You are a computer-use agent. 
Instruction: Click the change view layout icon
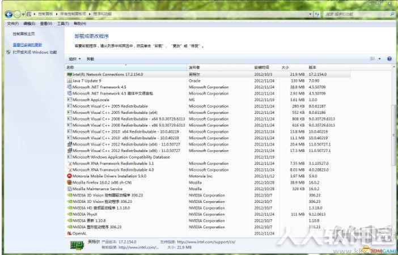click(372, 59)
